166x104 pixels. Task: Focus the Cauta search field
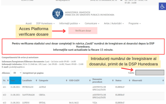(150, 73)
